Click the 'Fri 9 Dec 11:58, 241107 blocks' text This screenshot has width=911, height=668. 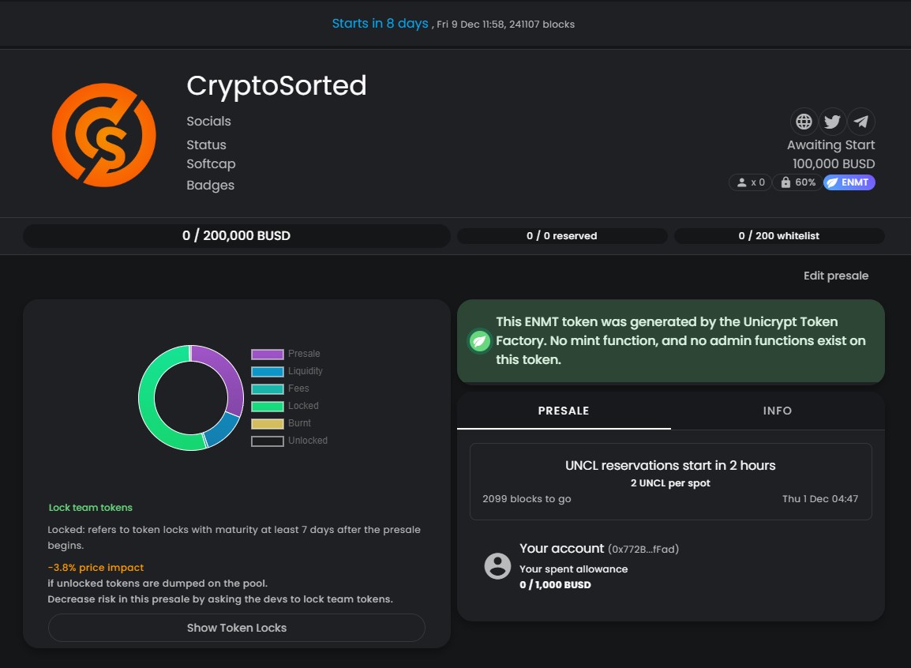click(505, 24)
